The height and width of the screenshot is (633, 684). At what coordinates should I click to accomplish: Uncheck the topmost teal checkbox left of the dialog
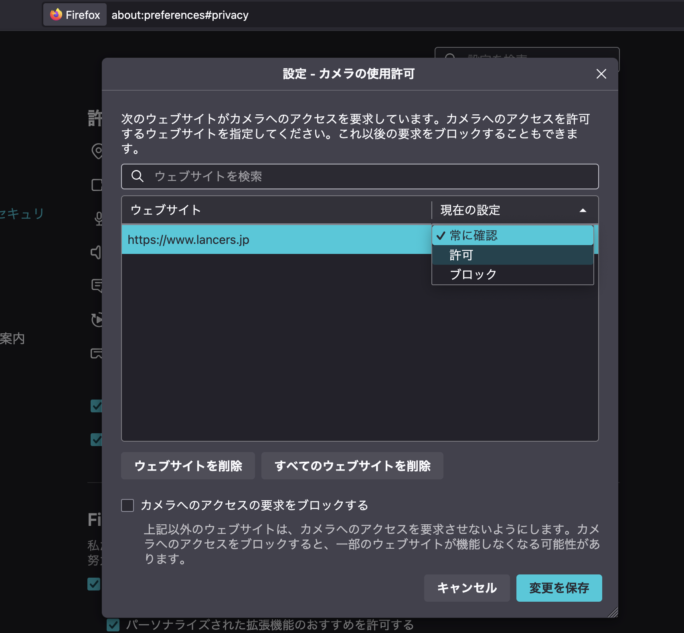click(95, 406)
